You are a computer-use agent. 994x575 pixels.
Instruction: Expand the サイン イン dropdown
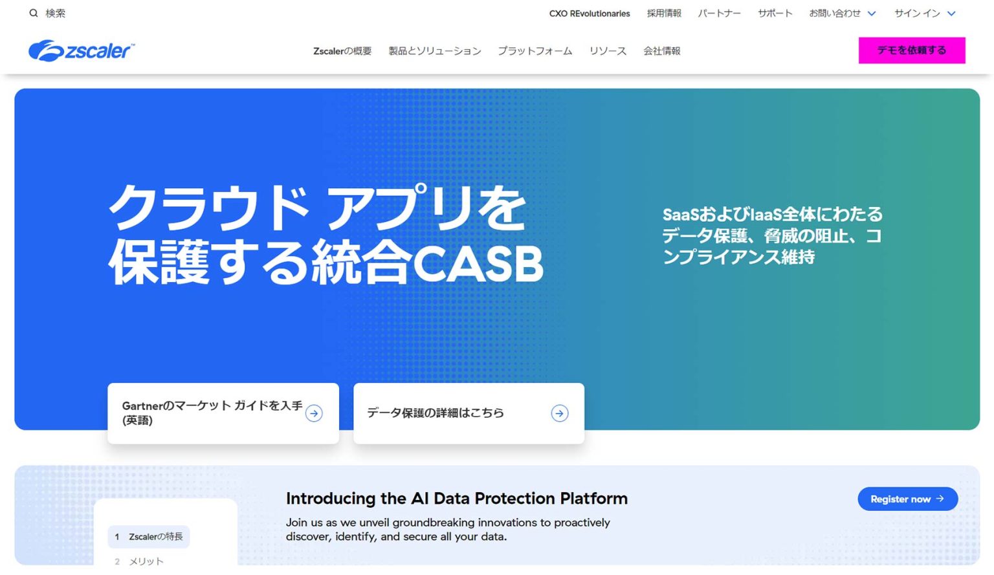click(x=951, y=13)
